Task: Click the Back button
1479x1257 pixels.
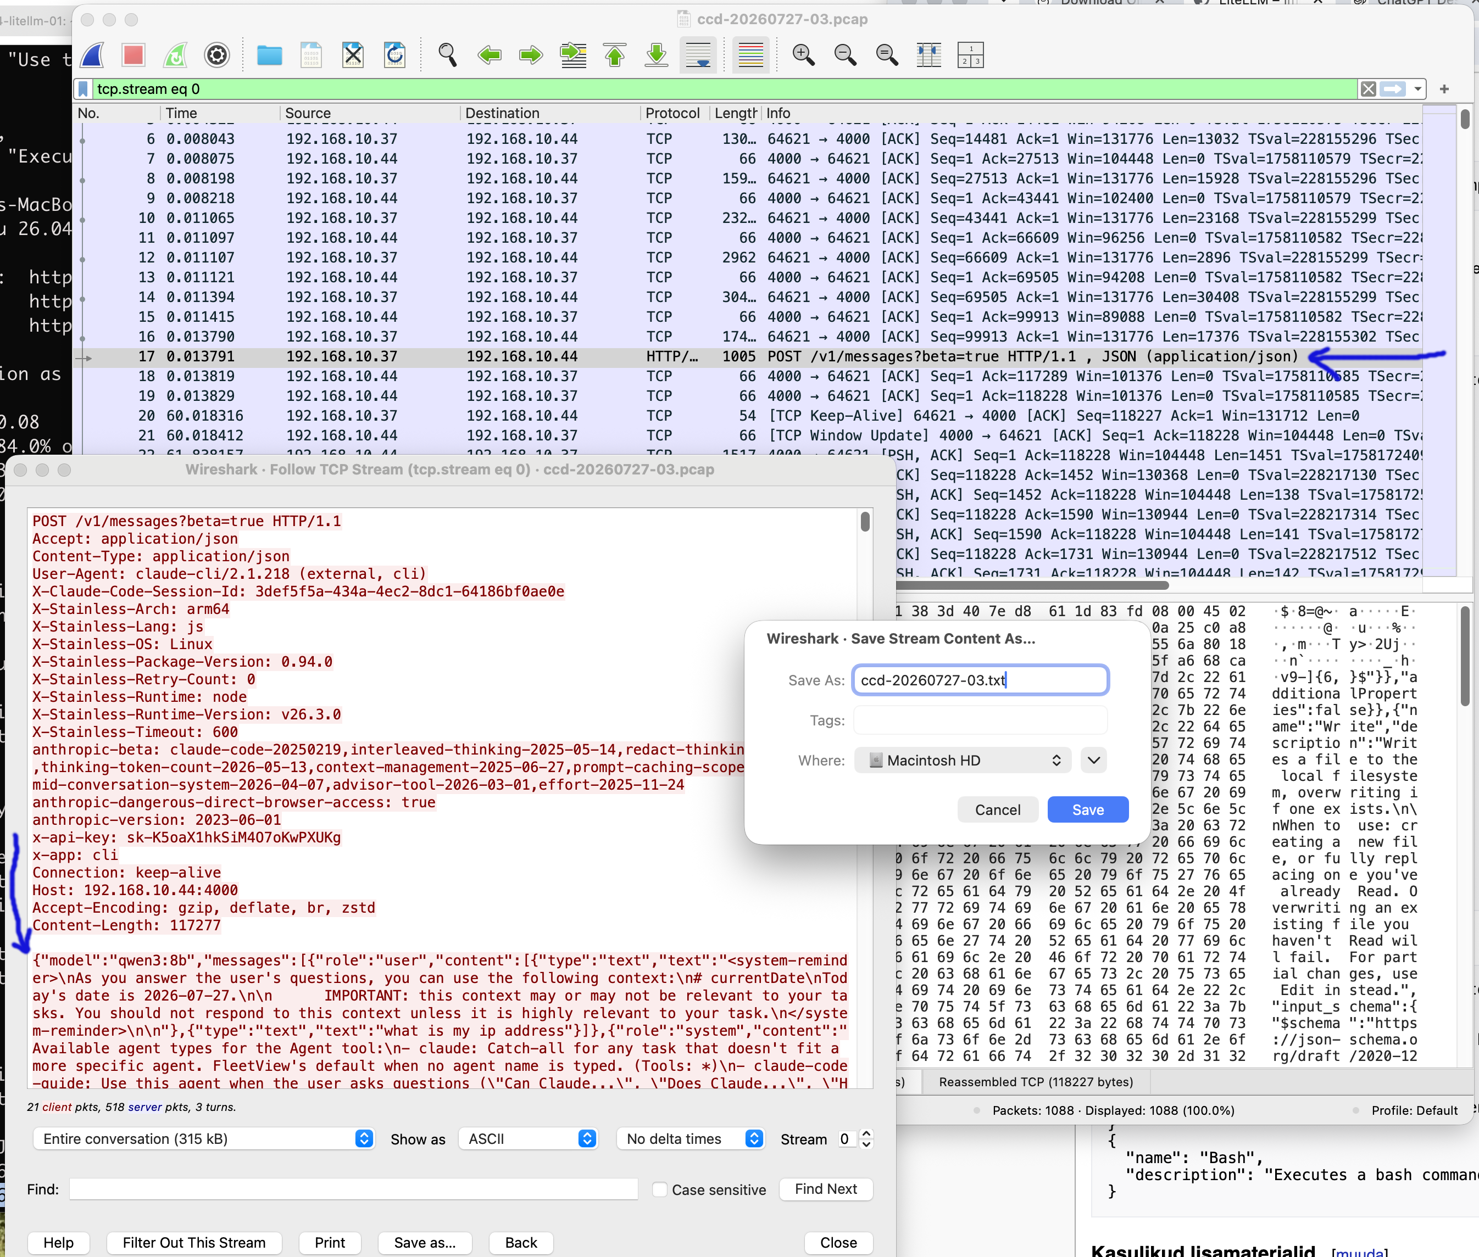Action: (521, 1243)
